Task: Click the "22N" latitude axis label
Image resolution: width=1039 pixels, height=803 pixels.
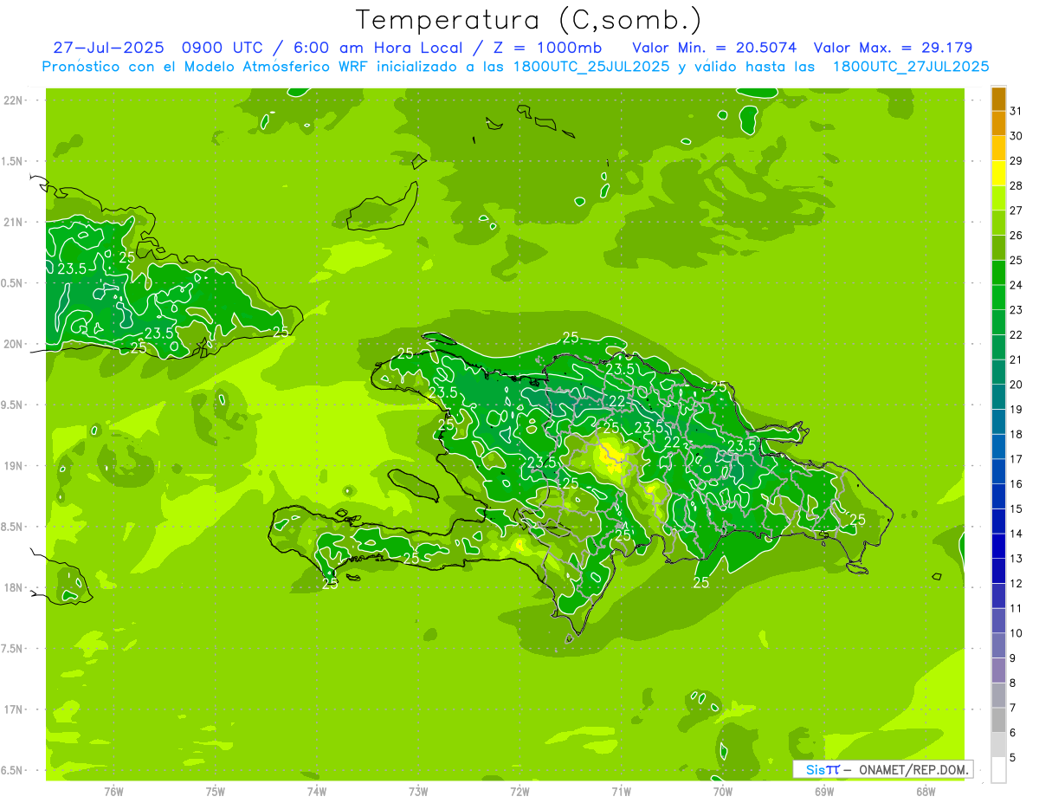Action: pos(13,100)
